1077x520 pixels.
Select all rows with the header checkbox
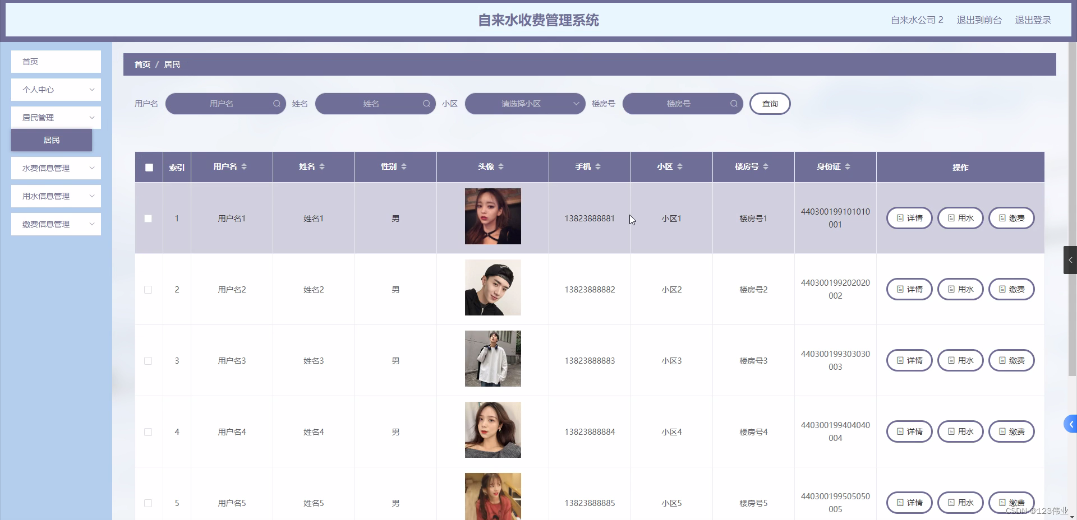[149, 168]
